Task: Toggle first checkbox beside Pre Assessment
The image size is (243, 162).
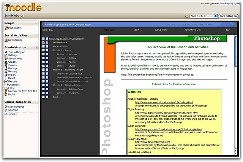Action: (x=43, y=46)
